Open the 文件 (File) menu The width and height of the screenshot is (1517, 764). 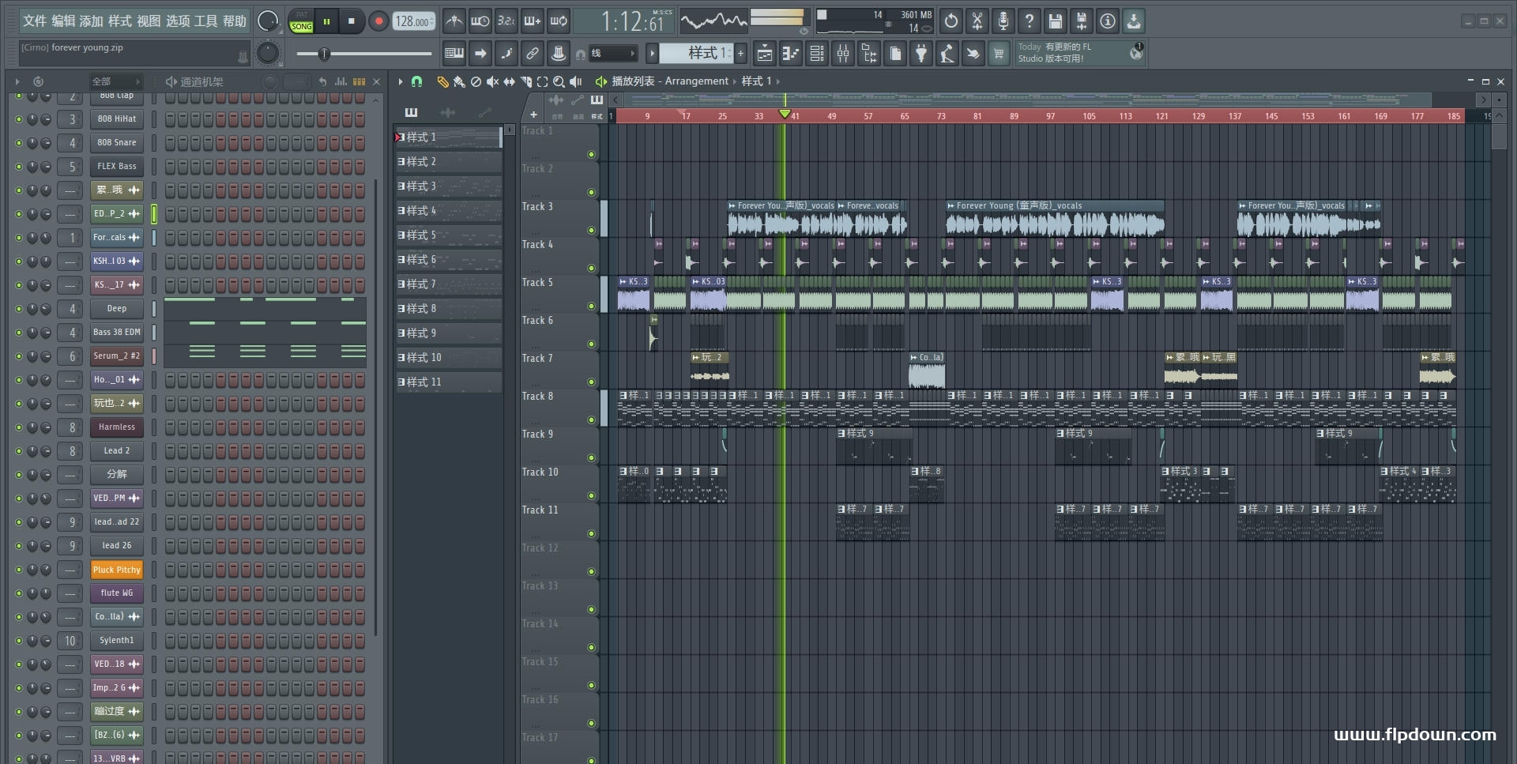34,21
